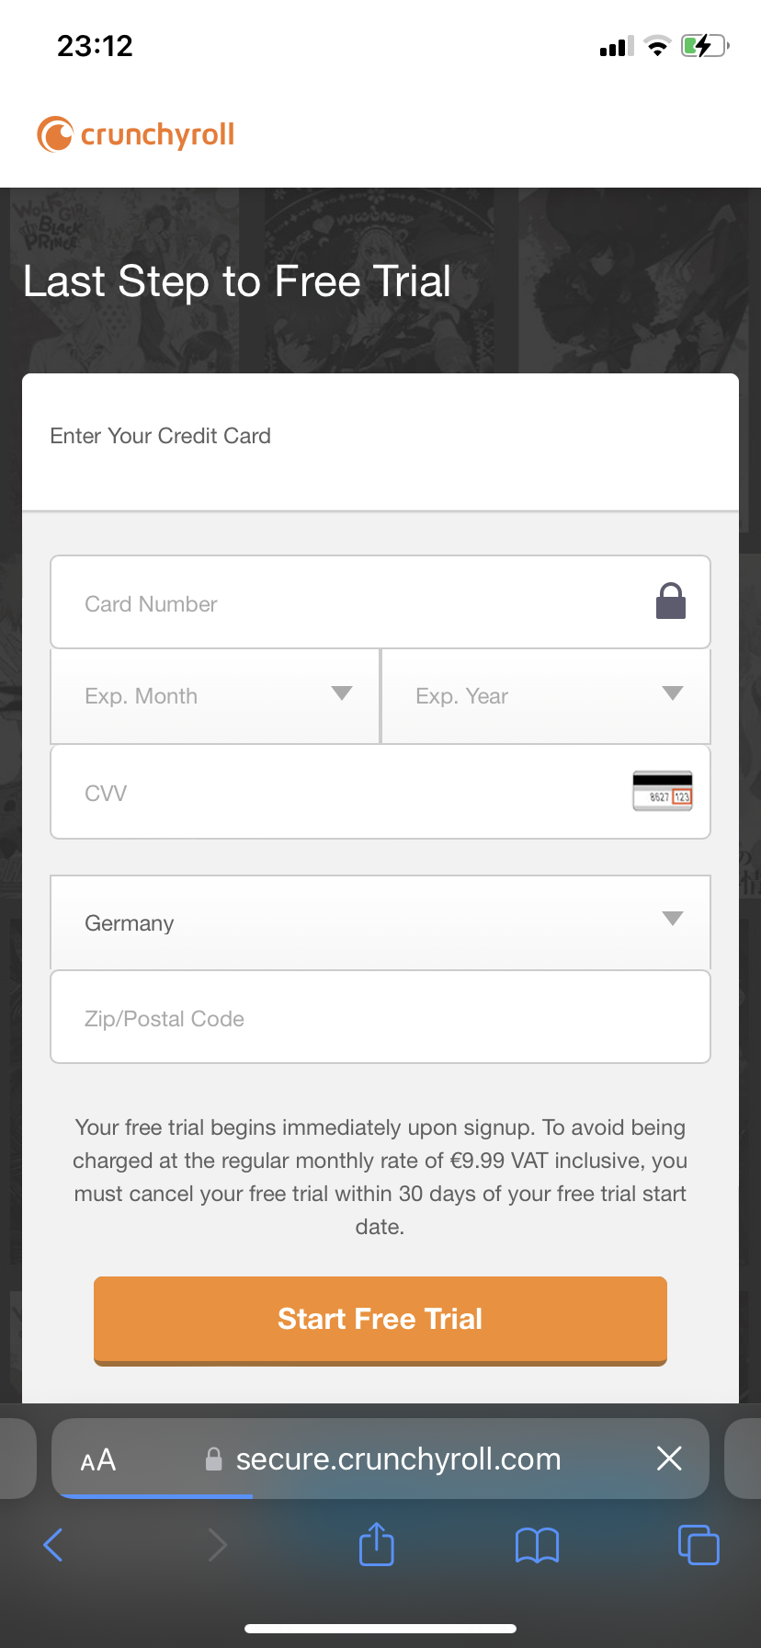Click the lock icon in Card Number field
This screenshot has height=1648, width=761.
[671, 601]
